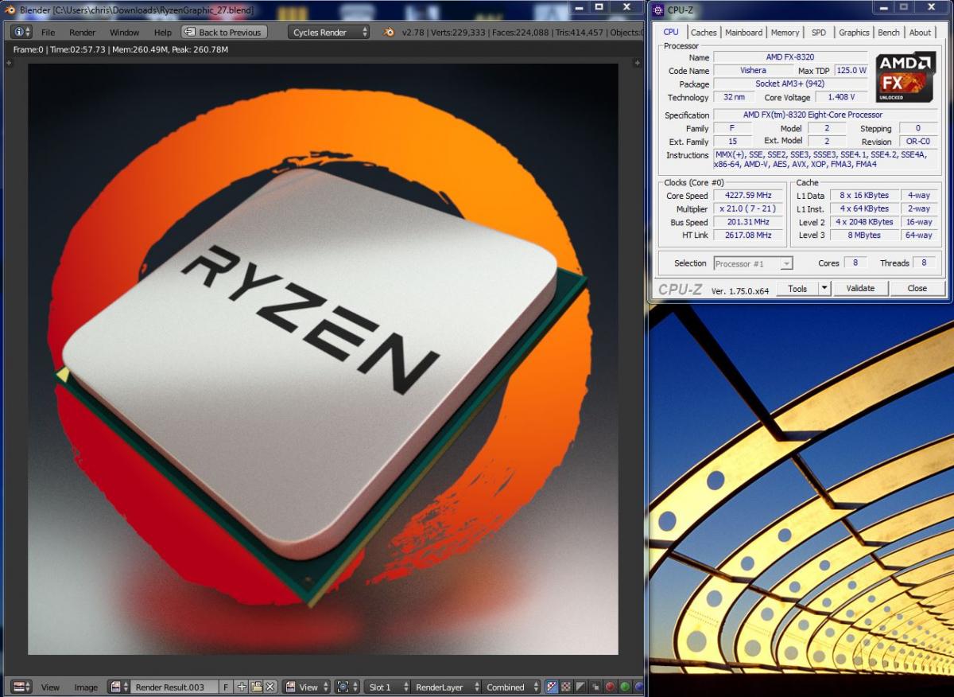
Task: Open an image using the folder icon
Action: (x=256, y=687)
